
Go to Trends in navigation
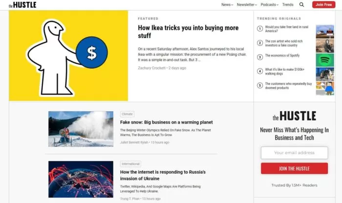tap(288, 4)
